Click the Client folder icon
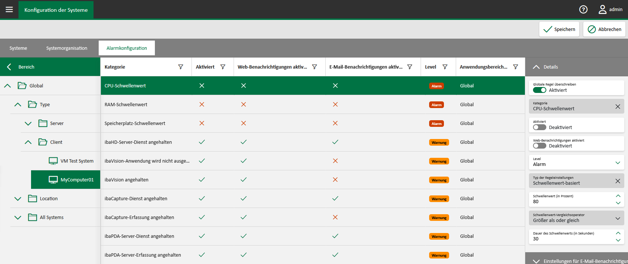 [43, 142]
